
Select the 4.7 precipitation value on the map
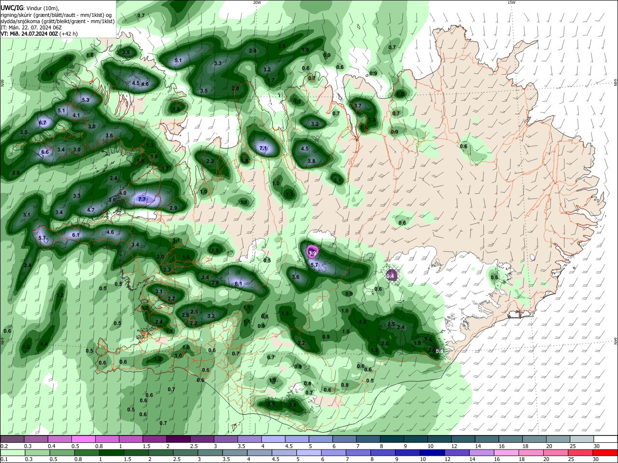[x=91, y=210]
